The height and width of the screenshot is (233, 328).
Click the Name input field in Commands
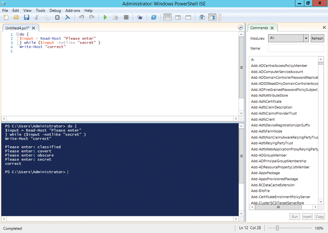coord(296,48)
